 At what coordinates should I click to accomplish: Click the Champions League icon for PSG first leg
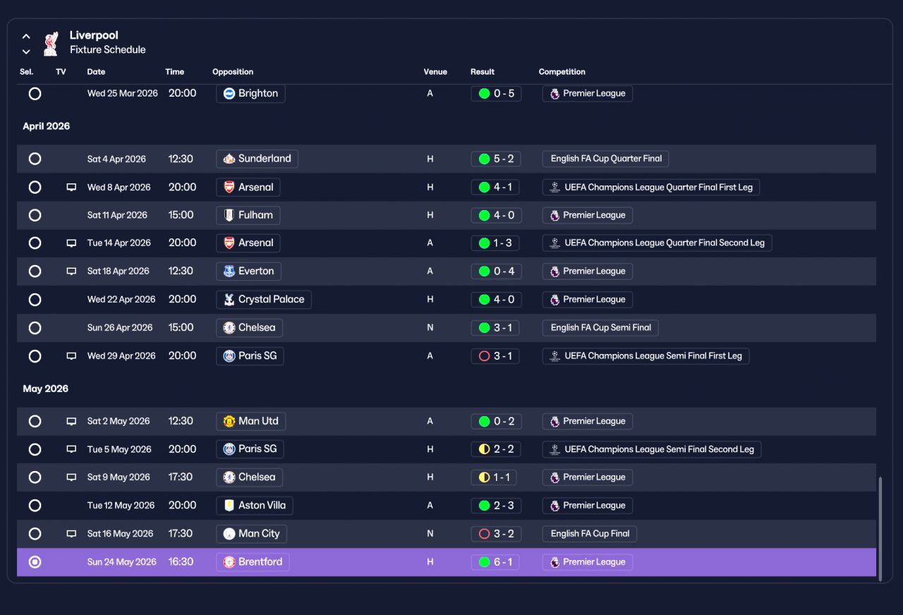point(555,356)
